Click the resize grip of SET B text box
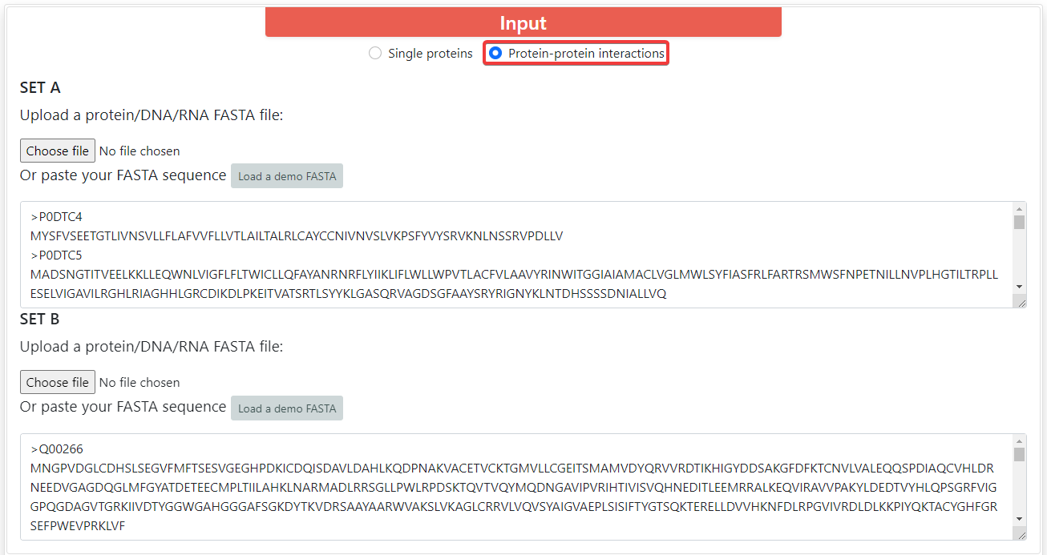 1021,534
